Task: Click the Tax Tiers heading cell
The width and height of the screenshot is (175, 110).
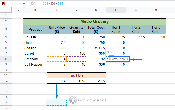Action: 76,75
